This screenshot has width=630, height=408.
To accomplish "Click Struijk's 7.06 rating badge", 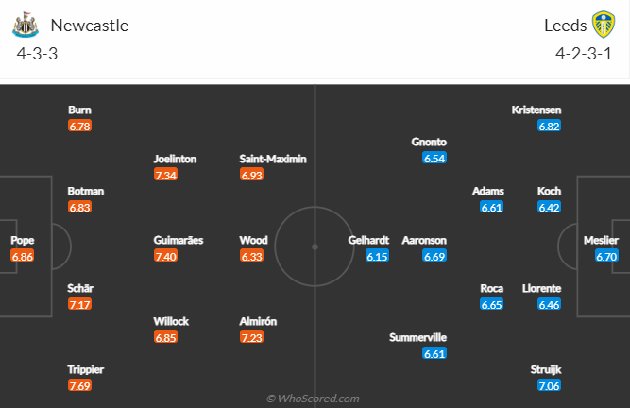I will pos(549,386).
